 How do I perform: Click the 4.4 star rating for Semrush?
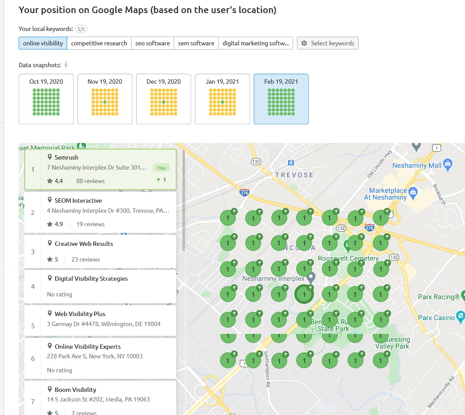pos(55,181)
